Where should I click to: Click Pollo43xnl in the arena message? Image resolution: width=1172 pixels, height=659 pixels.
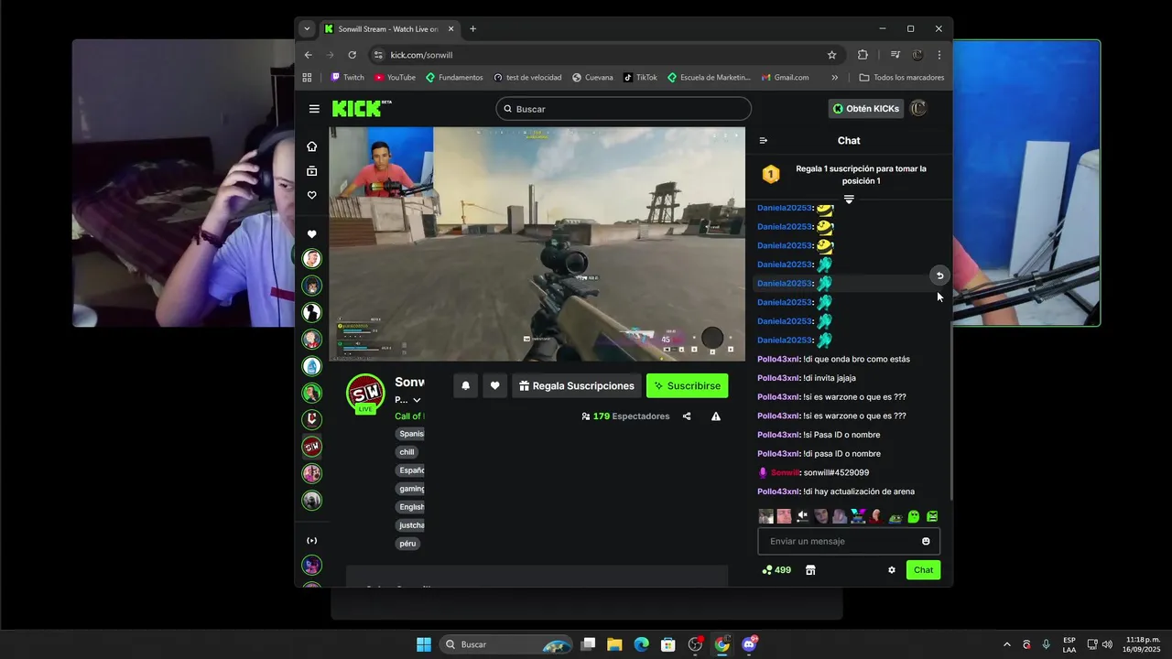pos(779,492)
